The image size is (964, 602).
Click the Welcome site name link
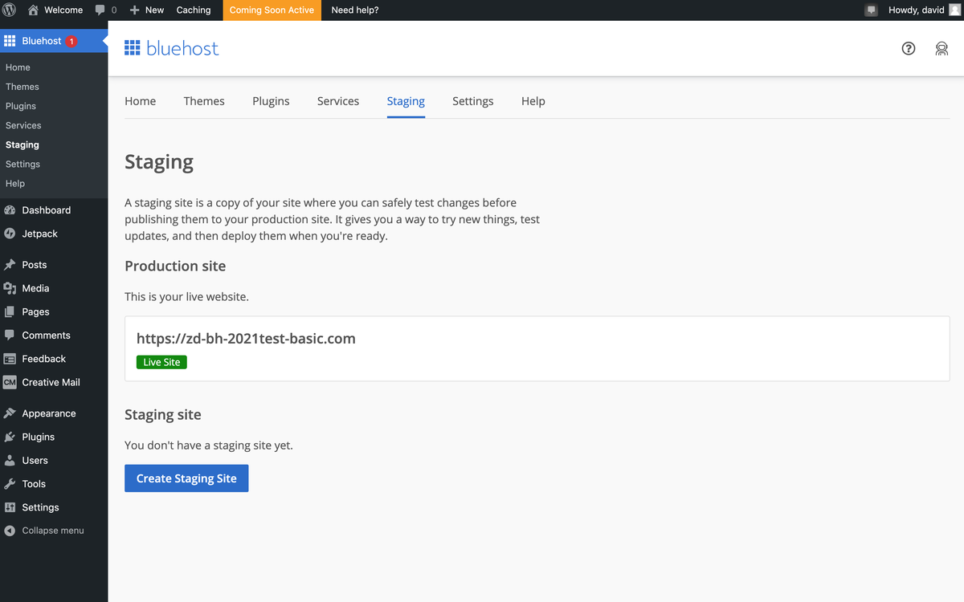[x=63, y=10]
